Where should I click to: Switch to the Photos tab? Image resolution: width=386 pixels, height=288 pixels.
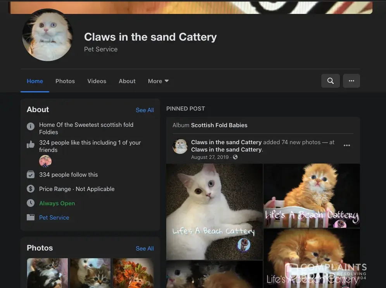click(x=65, y=81)
